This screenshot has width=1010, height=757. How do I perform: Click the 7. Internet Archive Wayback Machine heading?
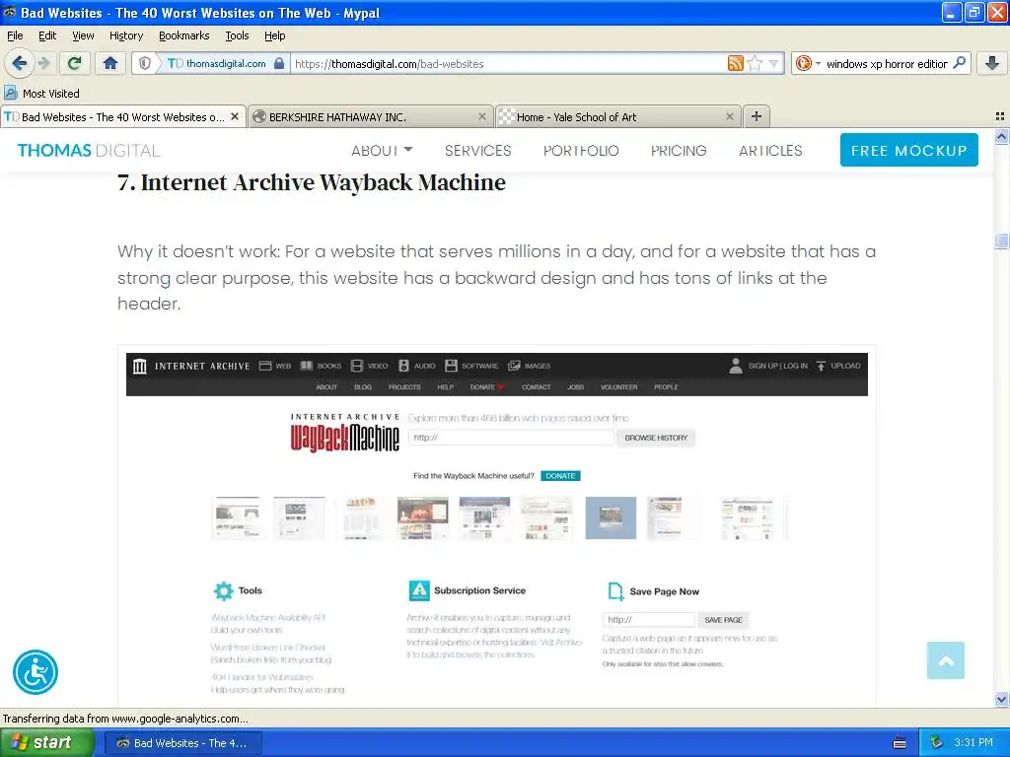[312, 182]
